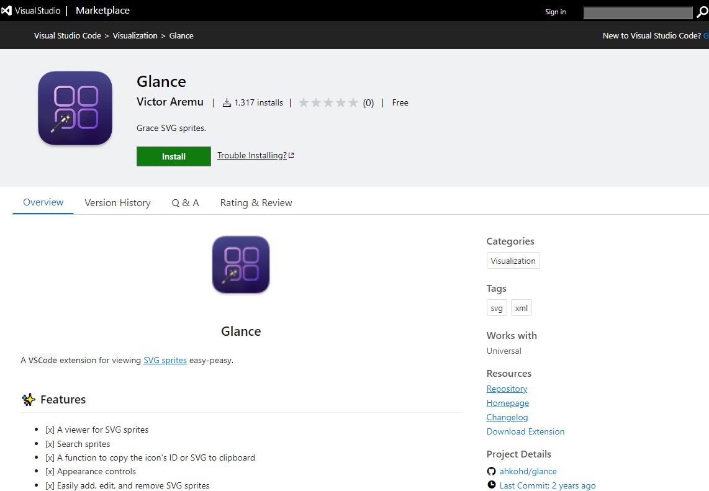
Task: Click the svg tag
Action: [497, 308]
